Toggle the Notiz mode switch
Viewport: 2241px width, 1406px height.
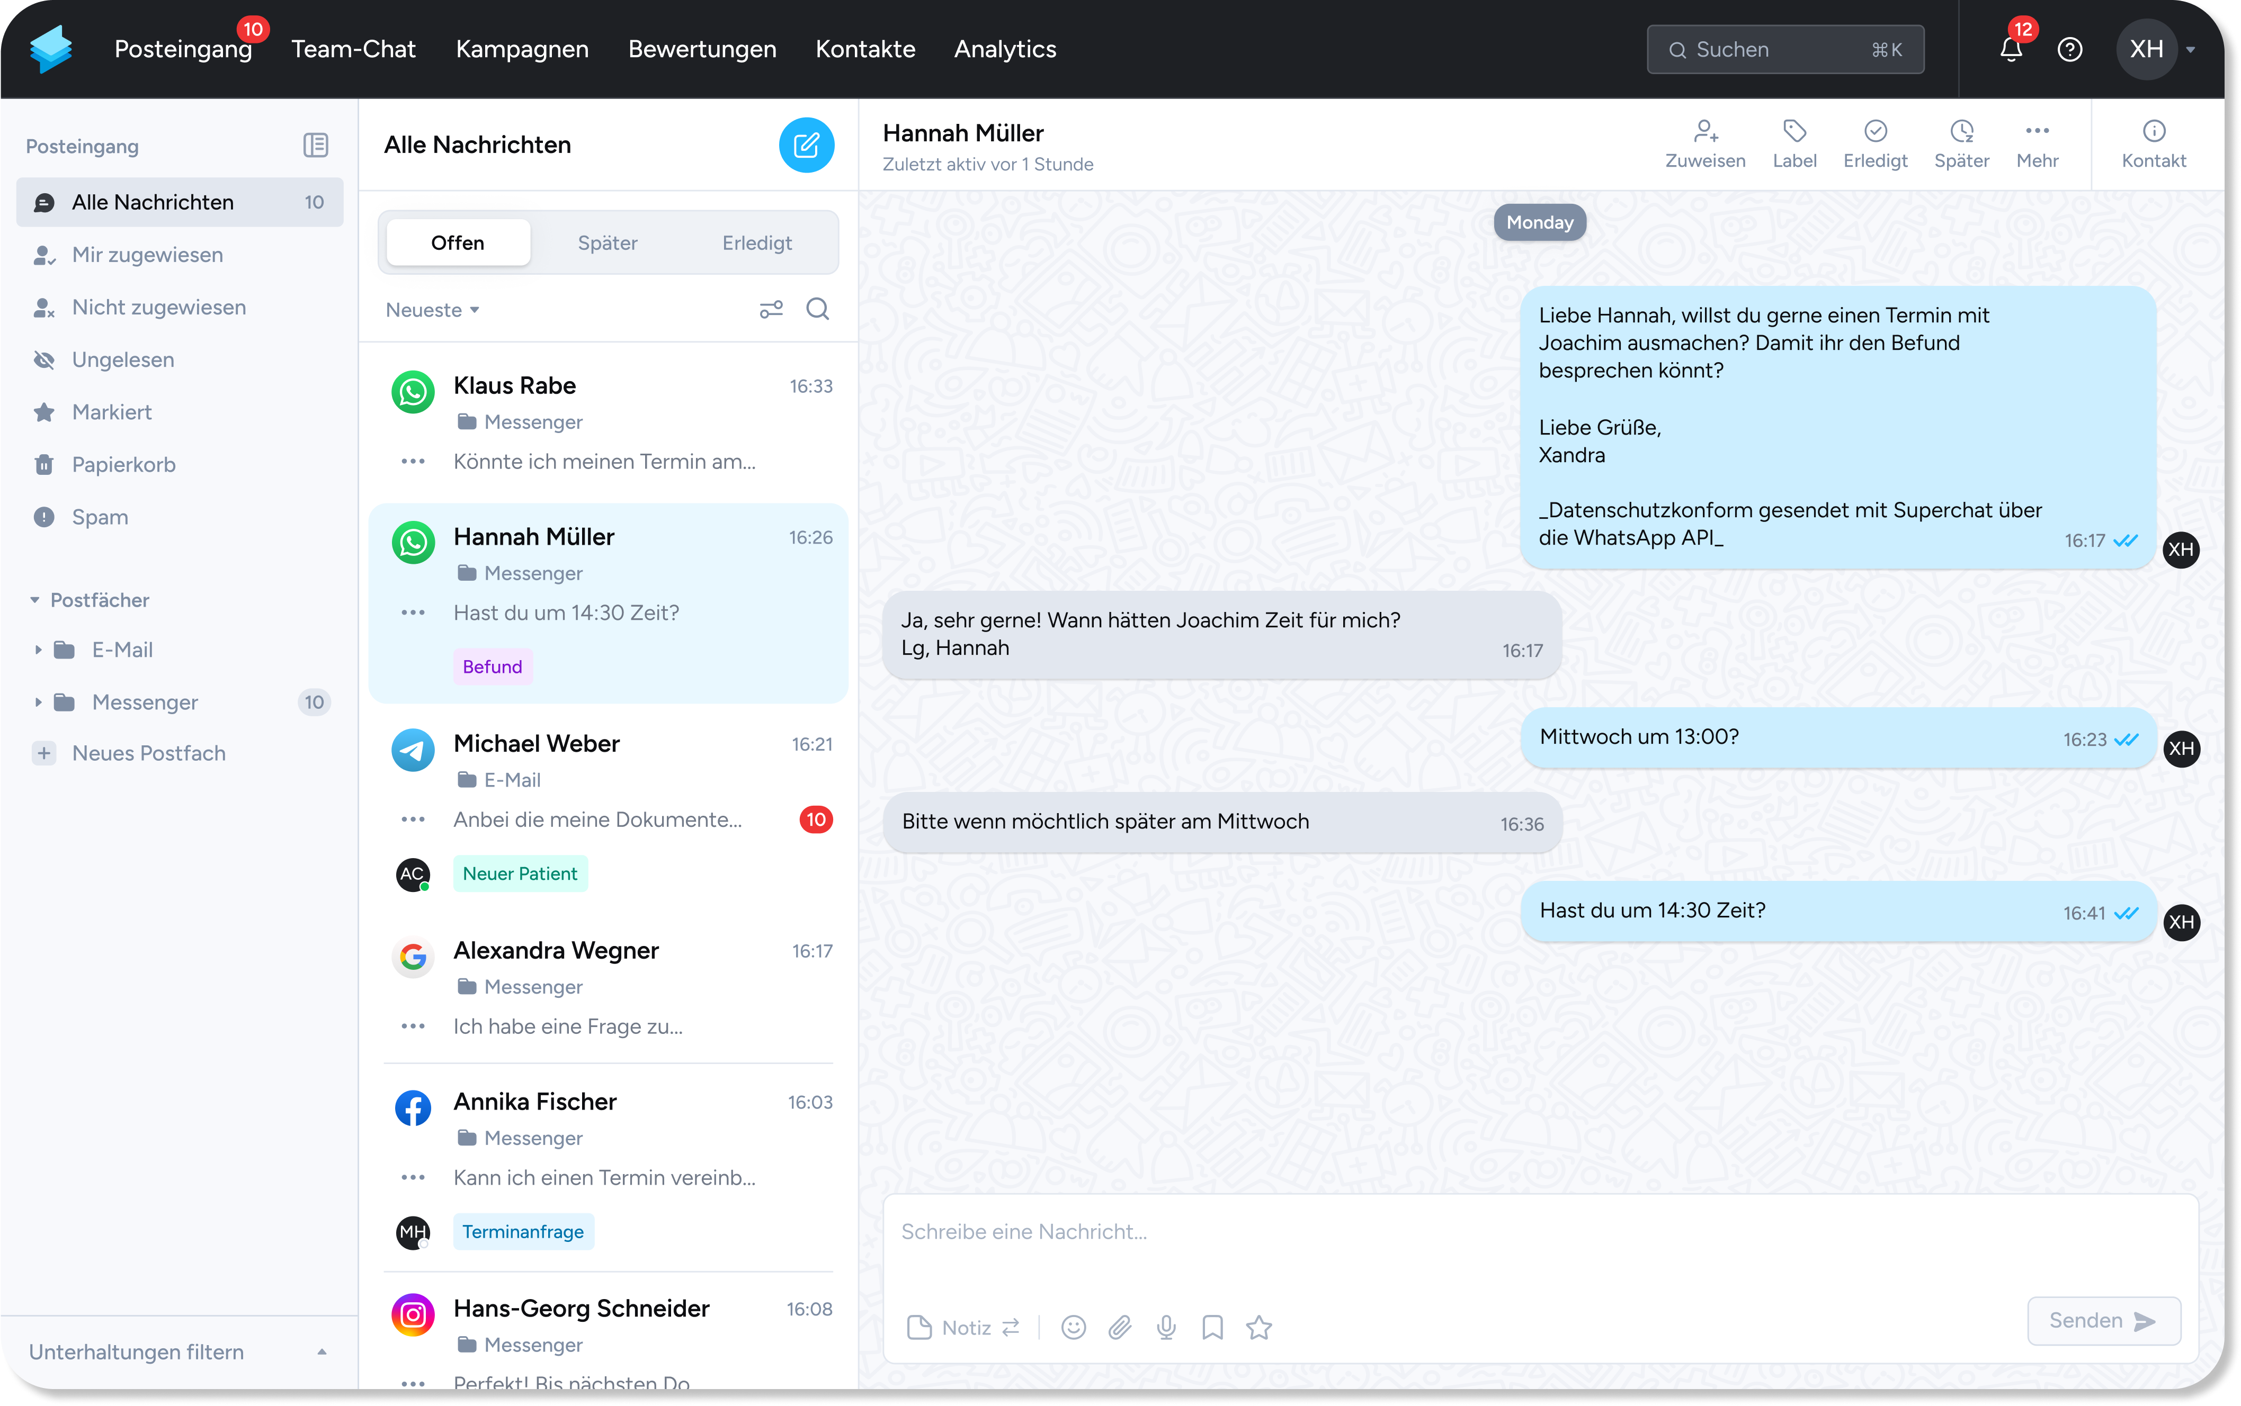[x=1010, y=1327]
